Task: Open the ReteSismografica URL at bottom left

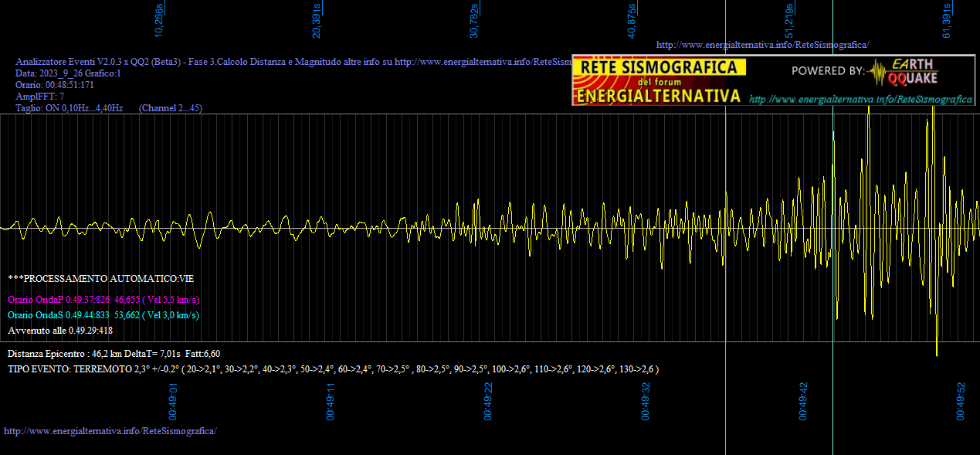Action: (110, 430)
